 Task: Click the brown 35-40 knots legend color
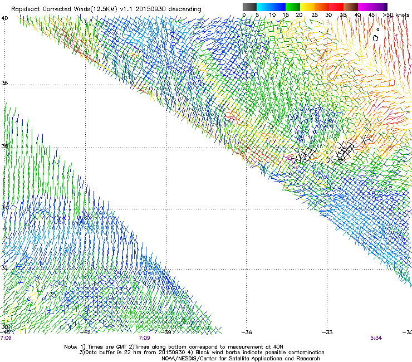(351, 7)
